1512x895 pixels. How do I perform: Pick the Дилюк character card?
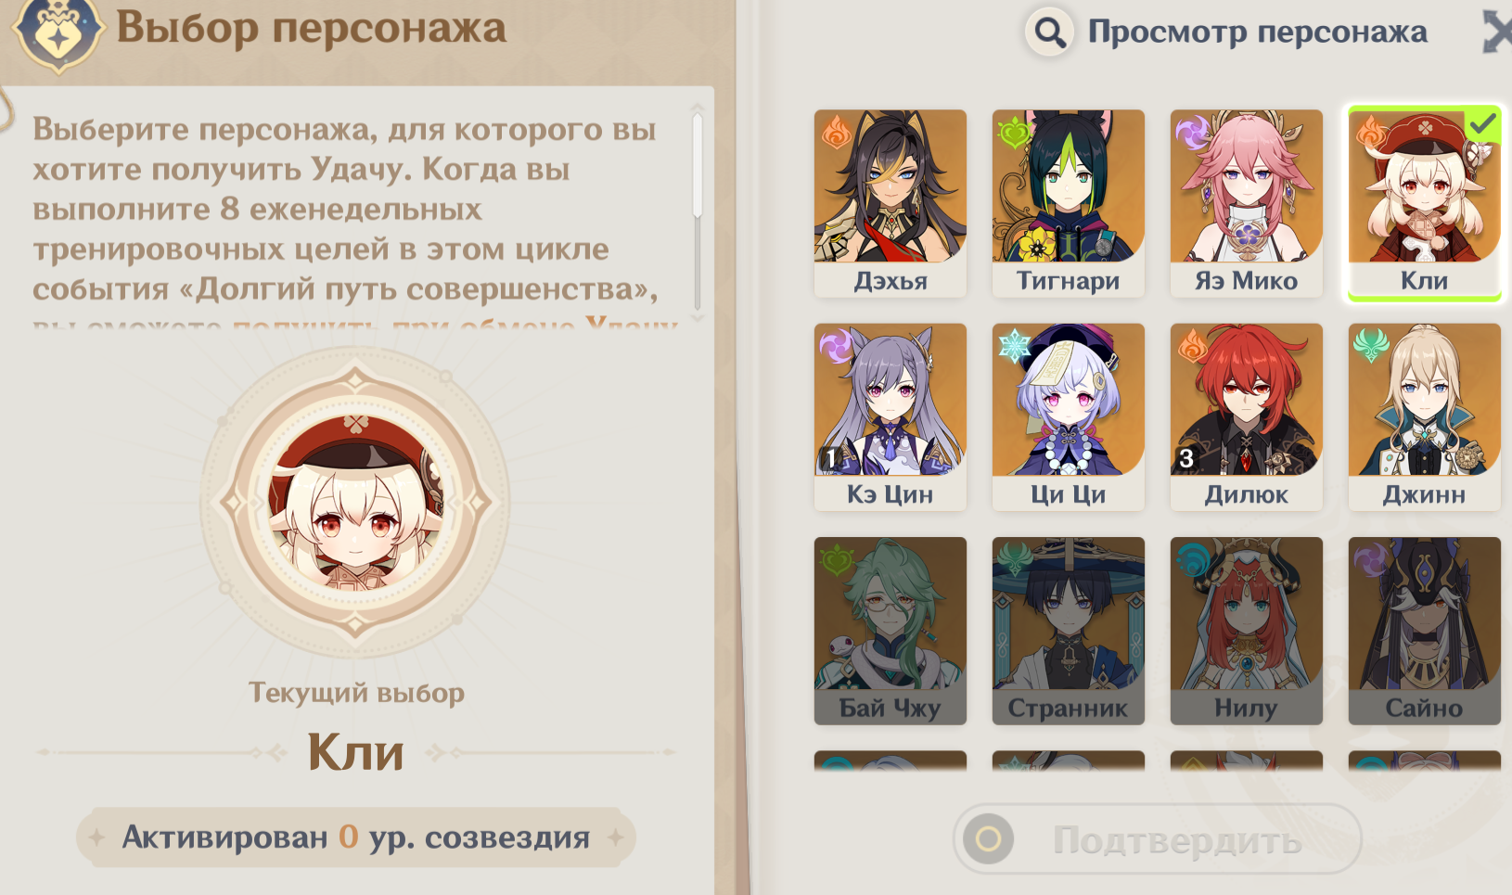tap(1246, 416)
